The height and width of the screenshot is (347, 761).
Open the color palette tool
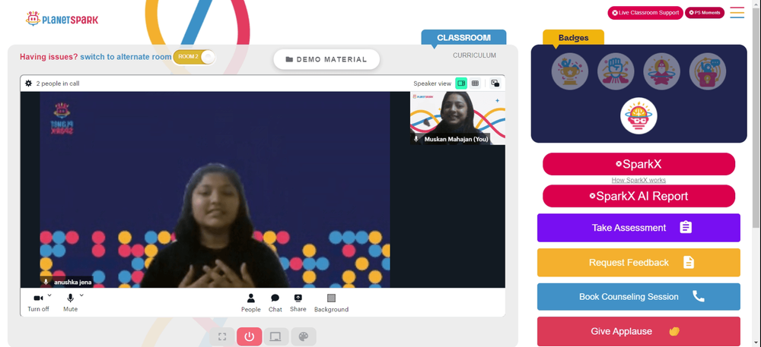[304, 336]
